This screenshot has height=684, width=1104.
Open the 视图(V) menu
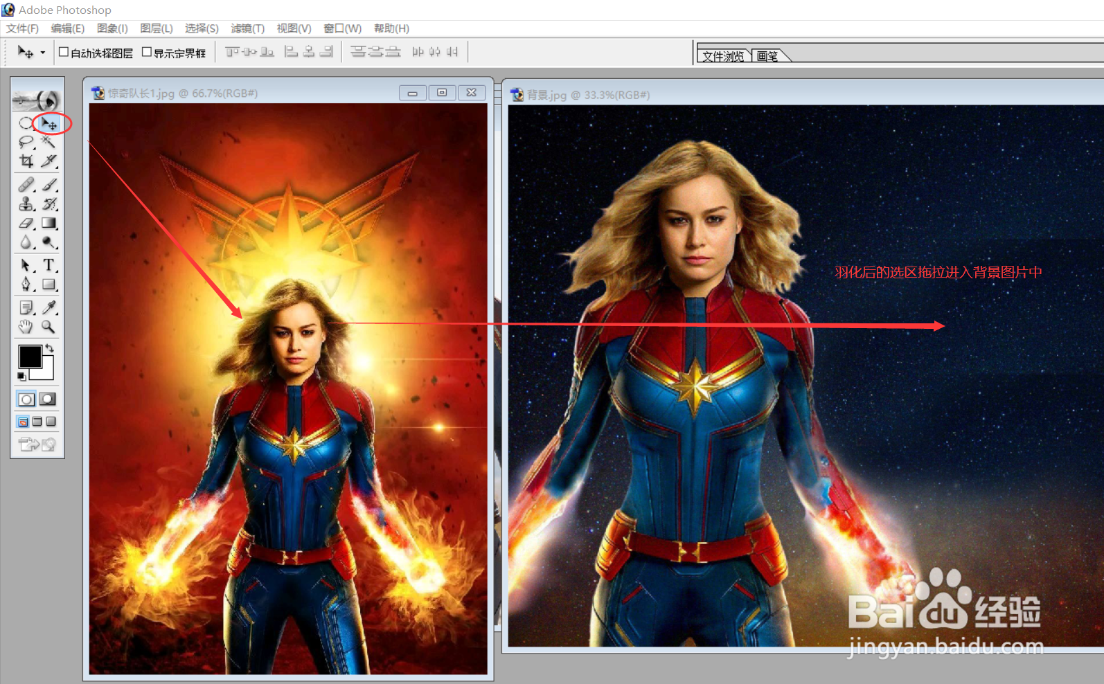click(294, 28)
